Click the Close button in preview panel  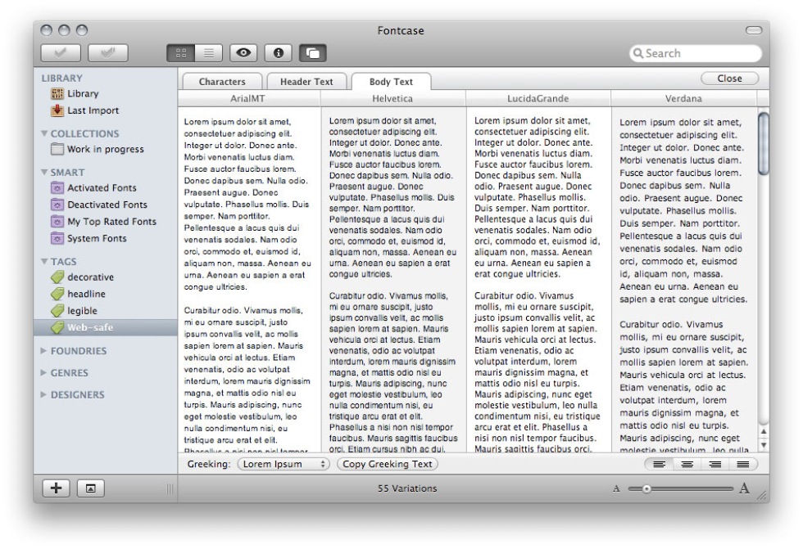728,79
